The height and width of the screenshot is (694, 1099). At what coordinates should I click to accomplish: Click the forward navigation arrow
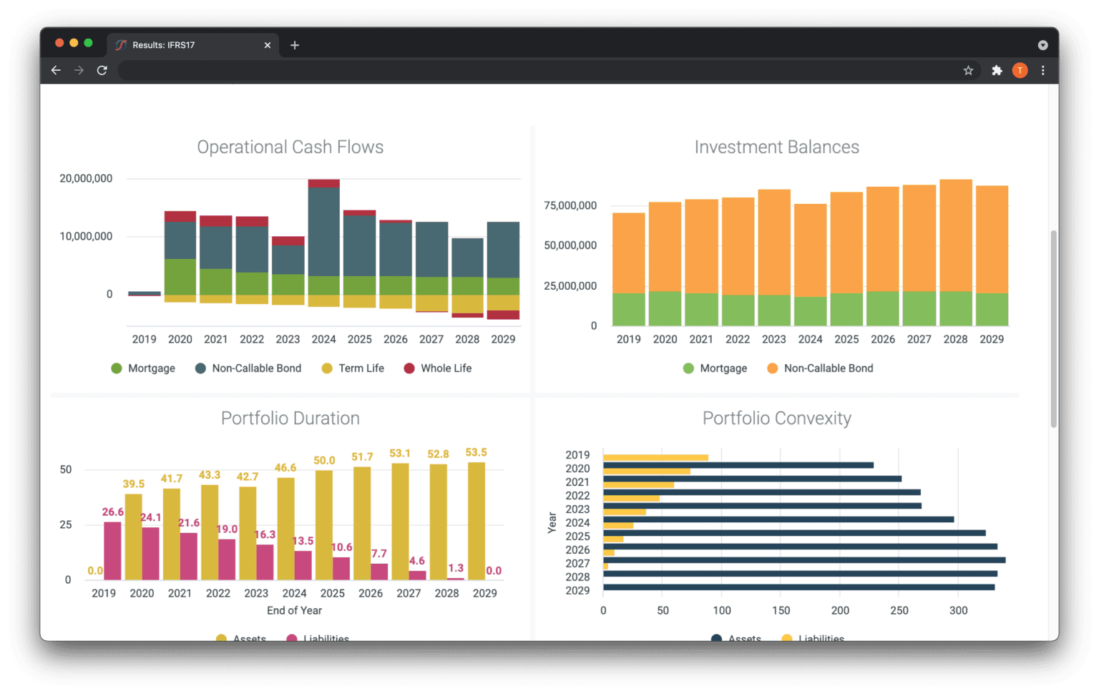(79, 70)
